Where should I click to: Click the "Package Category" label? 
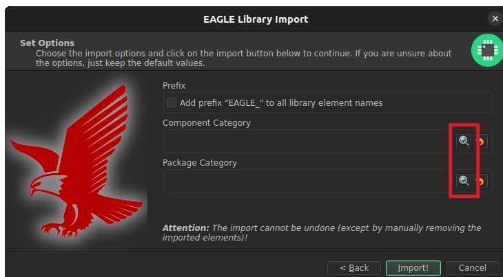200,162
